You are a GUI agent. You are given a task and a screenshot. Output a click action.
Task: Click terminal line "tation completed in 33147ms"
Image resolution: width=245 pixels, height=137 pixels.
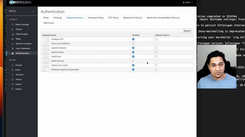(x=217, y=16)
